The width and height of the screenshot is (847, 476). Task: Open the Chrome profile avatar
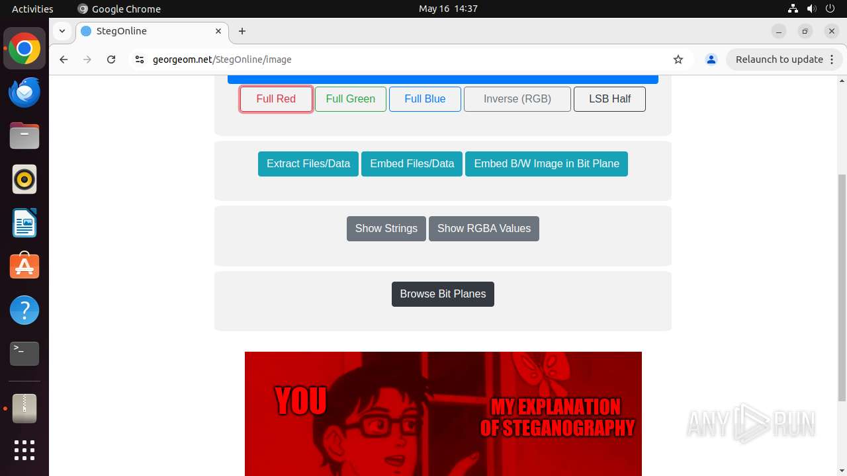[x=711, y=59]
